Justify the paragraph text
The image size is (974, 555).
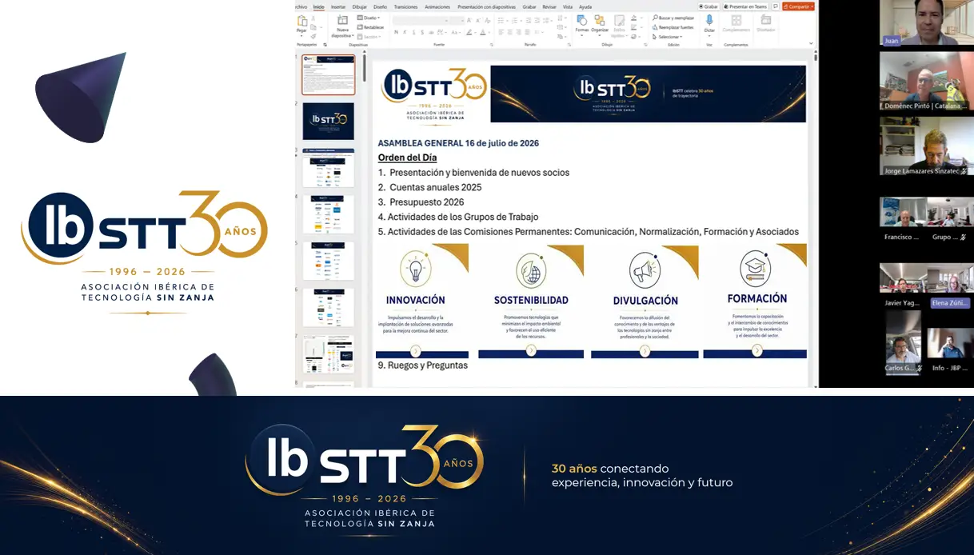tap(527, 33)
